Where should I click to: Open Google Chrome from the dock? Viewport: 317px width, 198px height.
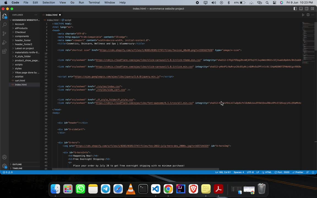[168, 189]
